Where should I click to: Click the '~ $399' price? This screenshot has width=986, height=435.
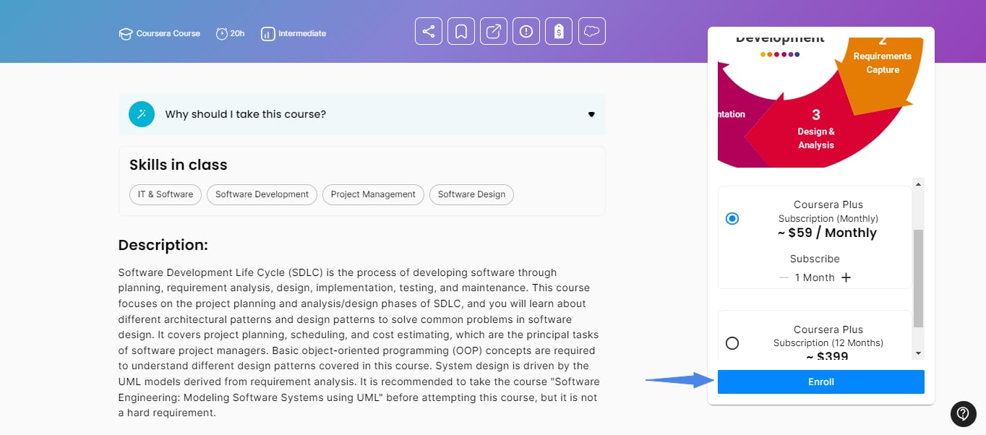point(828,356)
